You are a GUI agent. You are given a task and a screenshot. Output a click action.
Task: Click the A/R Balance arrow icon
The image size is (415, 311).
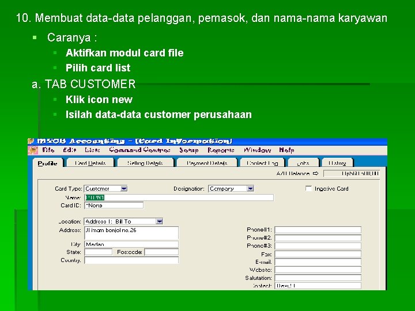click(315, 173)
